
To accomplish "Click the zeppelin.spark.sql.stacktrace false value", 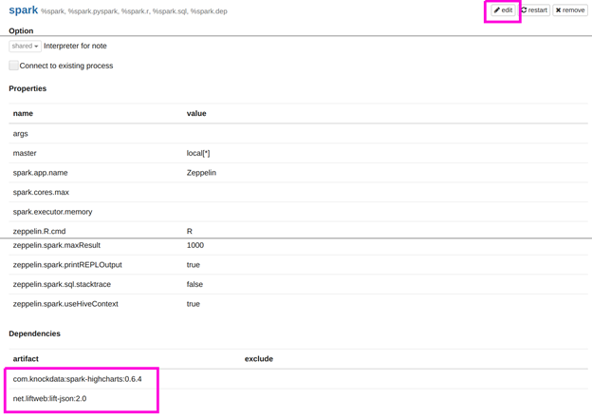I will pyautogui.click(x=194, y=284).
